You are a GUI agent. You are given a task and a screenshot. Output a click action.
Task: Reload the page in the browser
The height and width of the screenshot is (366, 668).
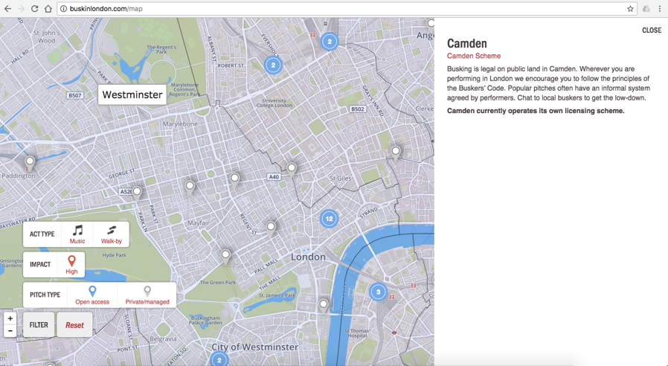point(34,9)
